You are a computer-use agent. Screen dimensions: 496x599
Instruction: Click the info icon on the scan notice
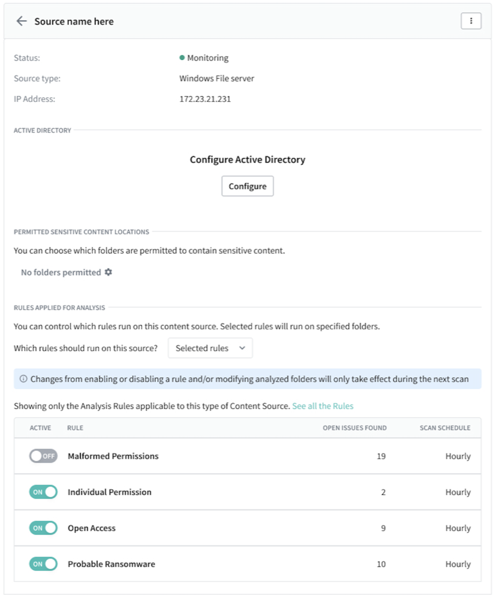click(x=23, y=378)
